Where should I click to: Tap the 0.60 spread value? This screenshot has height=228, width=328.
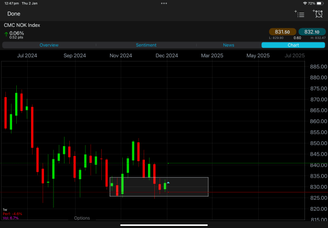[x=297, y=38]
